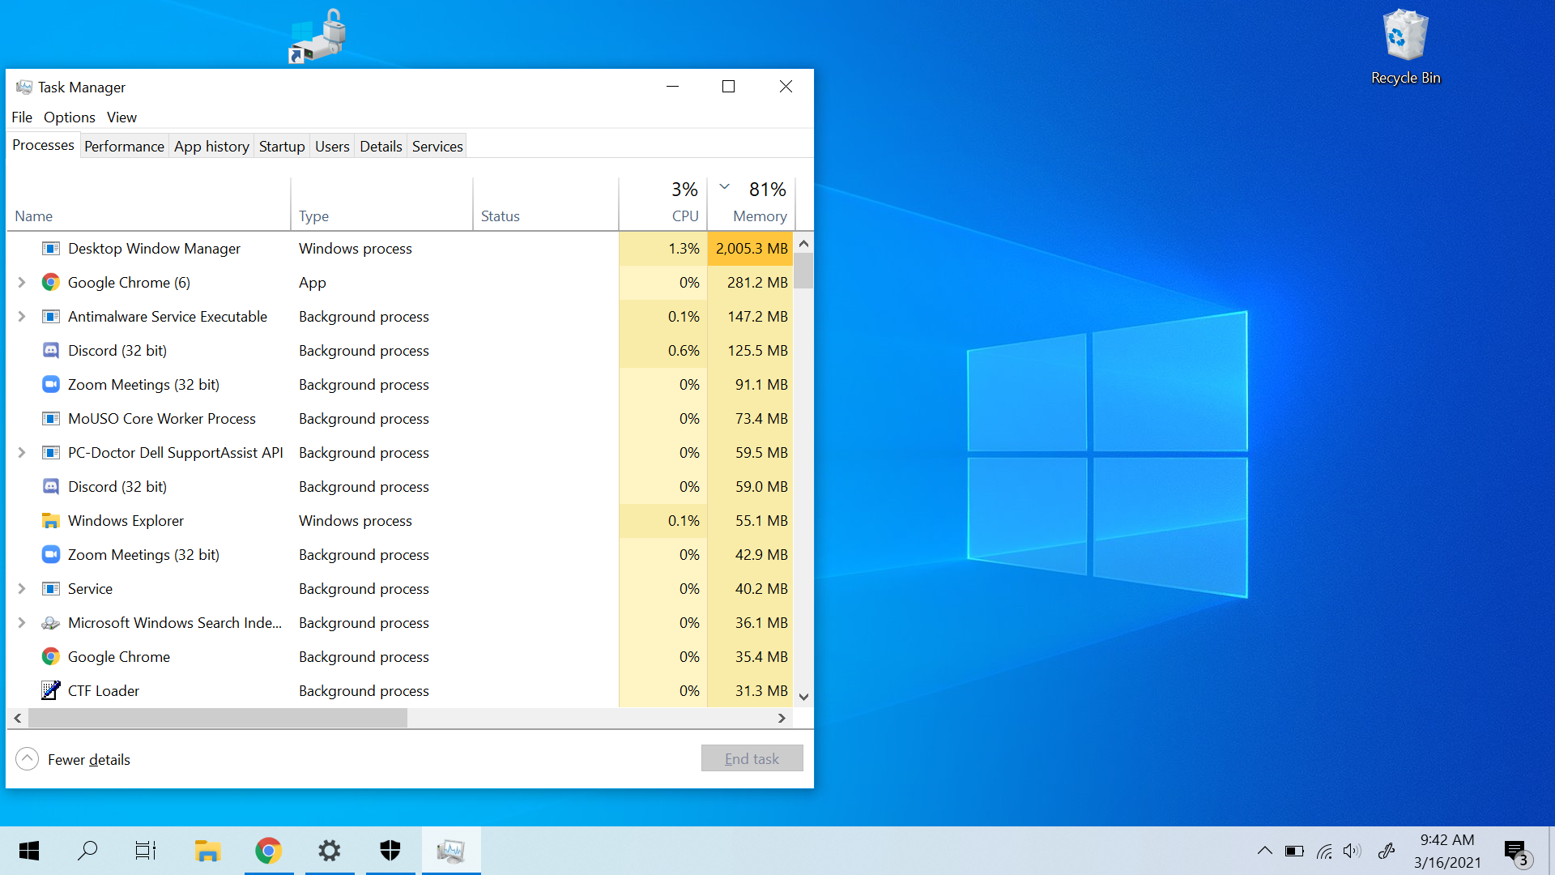Click the Google Chrome (6) app icon
The image size is (1555, 875).
[51, 283]
